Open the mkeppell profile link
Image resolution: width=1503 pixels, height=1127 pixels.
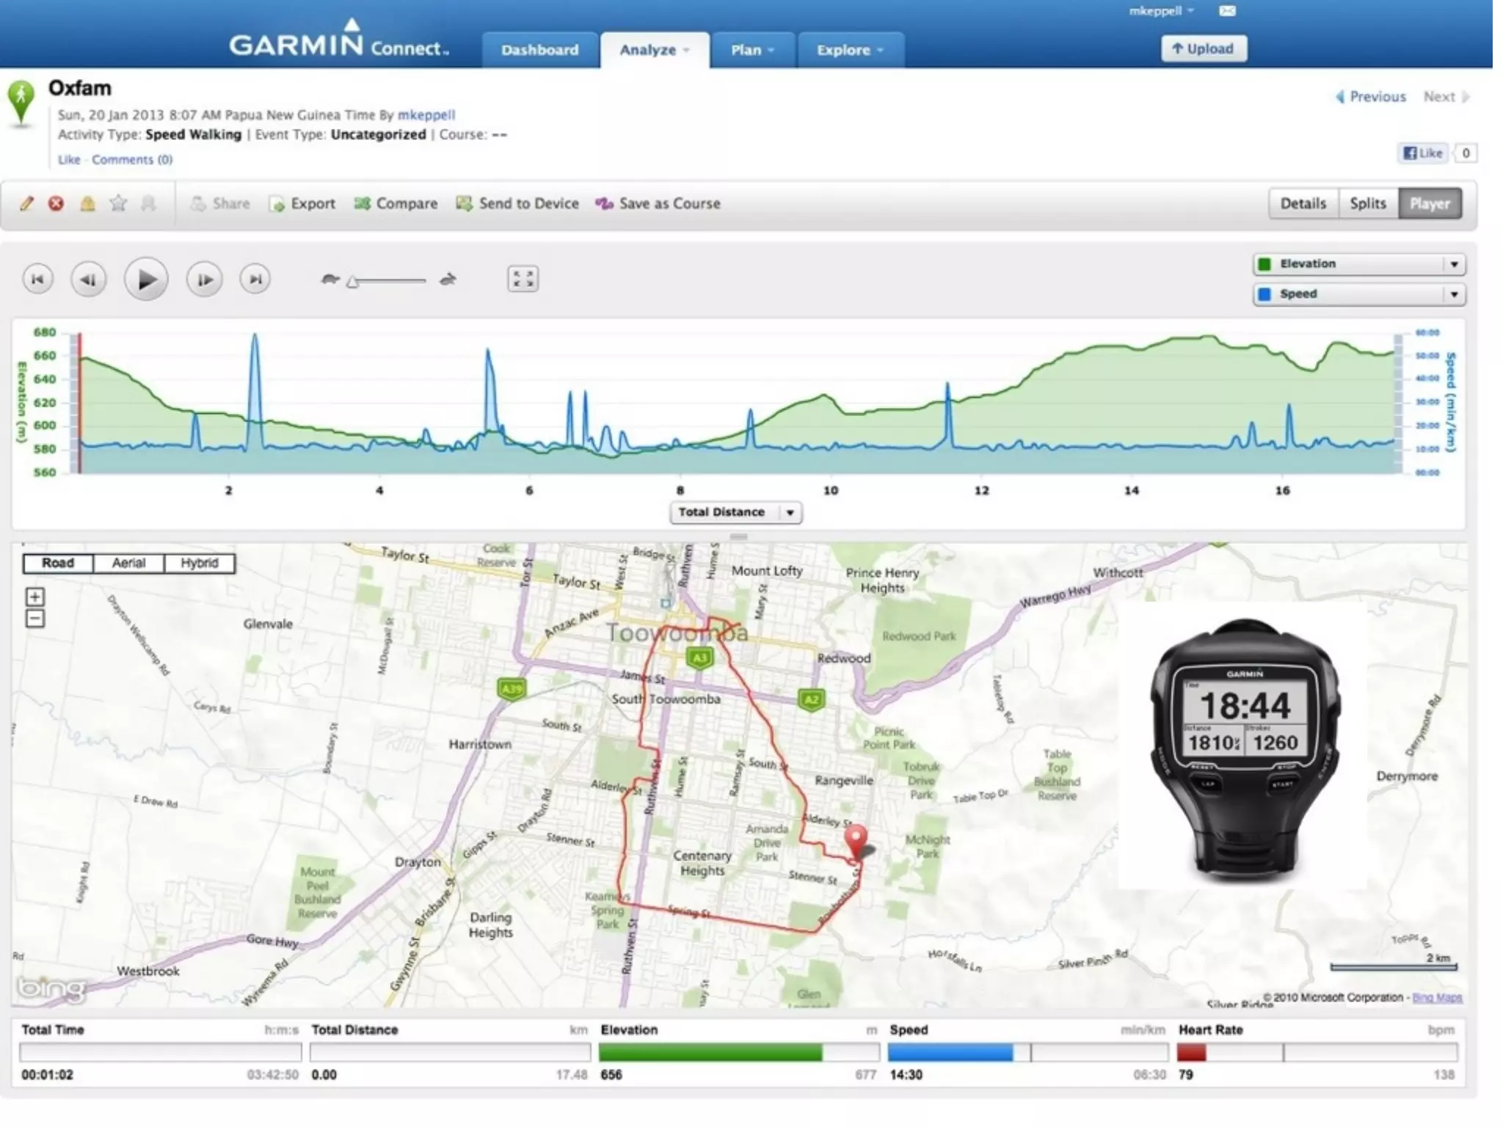tap(426, 114)
